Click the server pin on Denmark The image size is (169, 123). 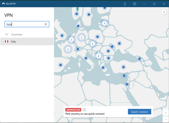pos(78,26)
